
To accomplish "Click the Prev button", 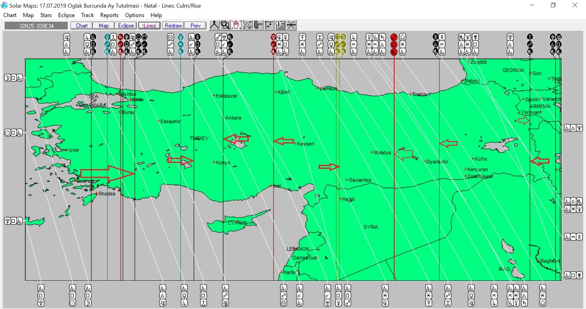I will (x=195, y=26).
